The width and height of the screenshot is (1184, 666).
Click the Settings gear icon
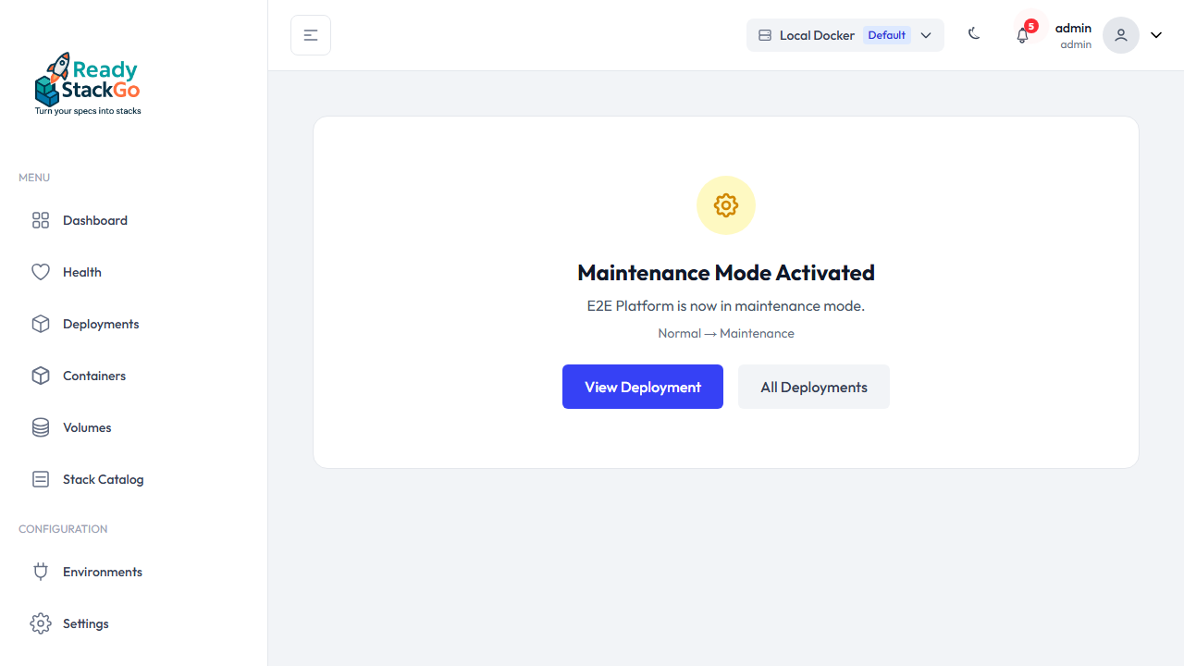click(41, 623)
